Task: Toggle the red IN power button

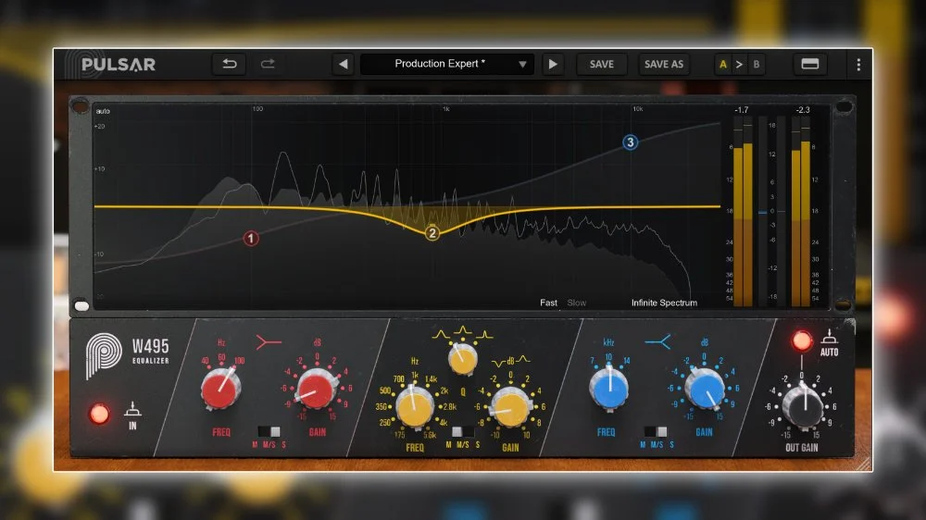Action: tap(99, 414)
